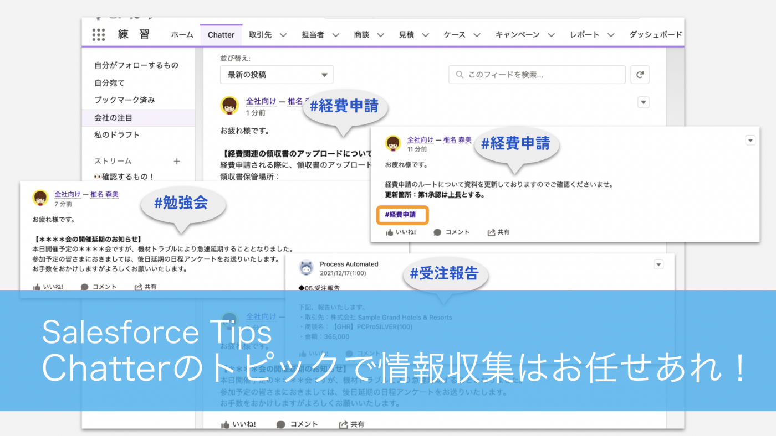Screen dimensions: 776x436
Task: Expand the キャンペーン tab chevron
Action: [x=552, y=35]
